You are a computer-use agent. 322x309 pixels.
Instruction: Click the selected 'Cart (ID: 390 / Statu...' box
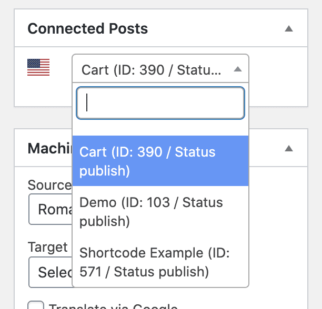[153, 69]
